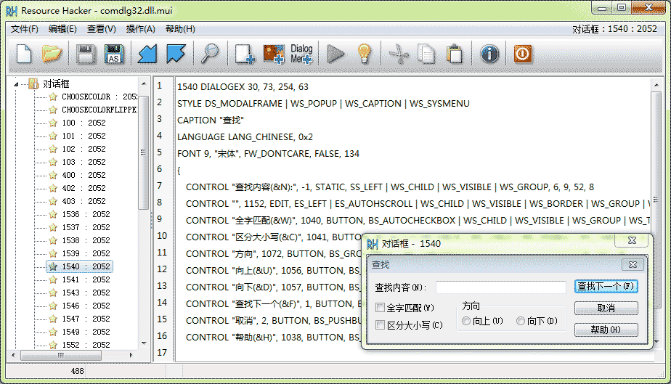Click the New file toolbar icon

pyautogui.click(x=24, y=54)
